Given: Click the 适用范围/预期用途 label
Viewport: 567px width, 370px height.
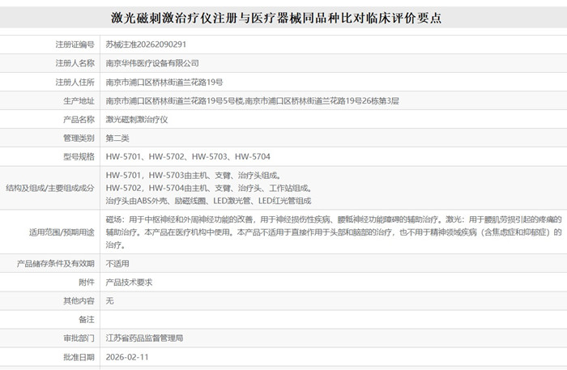Looking at the screenshot, I should (62, 232).
